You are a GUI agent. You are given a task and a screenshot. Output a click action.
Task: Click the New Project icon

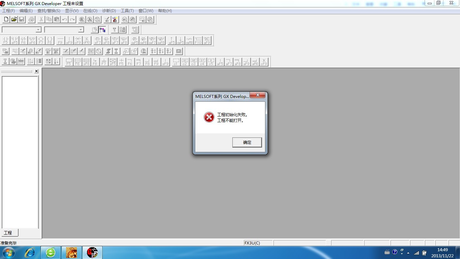(x=6, y=20)
